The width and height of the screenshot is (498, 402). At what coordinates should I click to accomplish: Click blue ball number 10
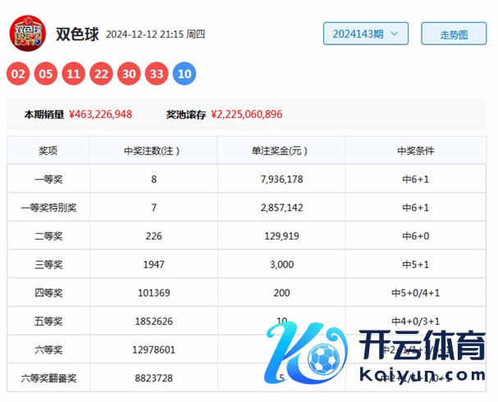(x=185, y=75)
